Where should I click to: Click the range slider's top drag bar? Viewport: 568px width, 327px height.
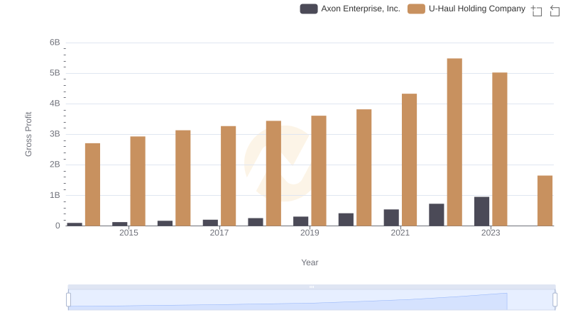click(312, 287)
